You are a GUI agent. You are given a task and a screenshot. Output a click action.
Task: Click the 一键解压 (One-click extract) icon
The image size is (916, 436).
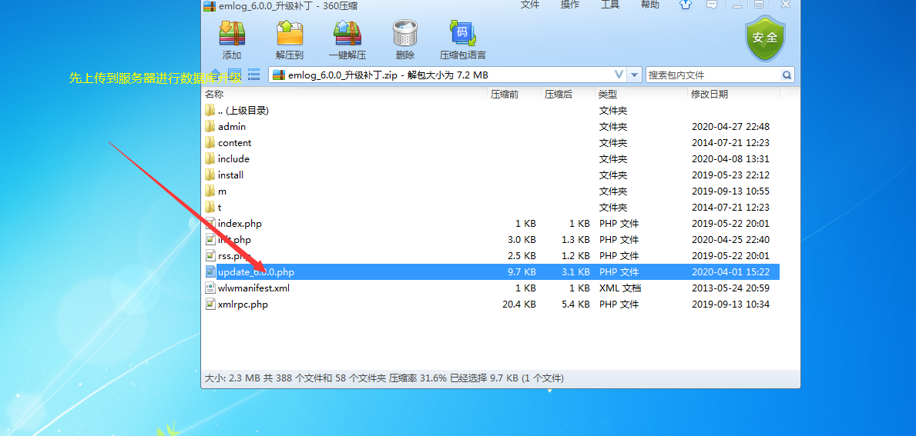tap(347, 39)
